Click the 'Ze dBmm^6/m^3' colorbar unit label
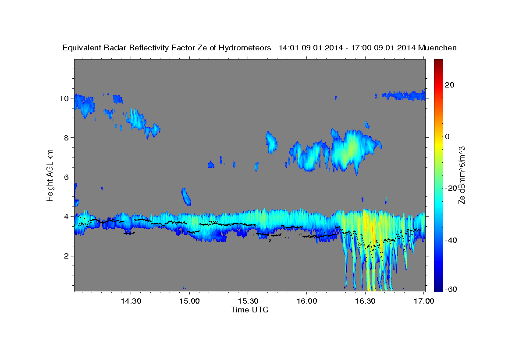Screen dimensions: 526x350 [462, 175]
